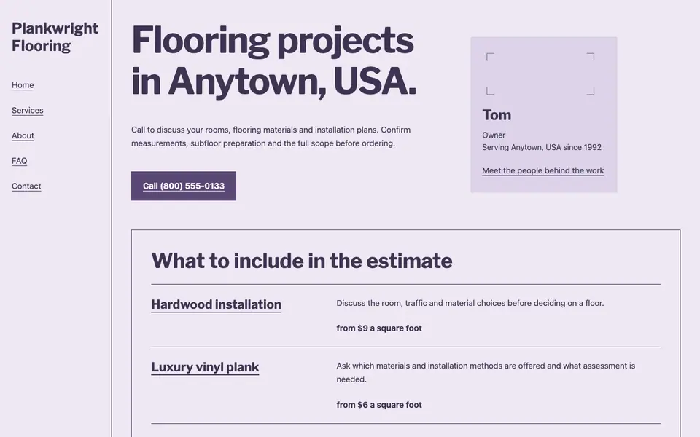Open the Contact navigation link
The width and height of the screenshot is (700, 437).
tap(26, 186)
